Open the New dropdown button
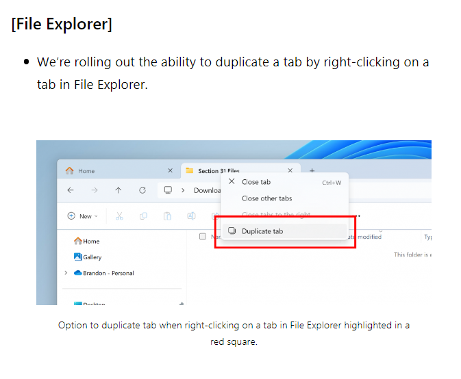This screenshot has width=461, height=379. pyautogui.click(x=83, y=216)
